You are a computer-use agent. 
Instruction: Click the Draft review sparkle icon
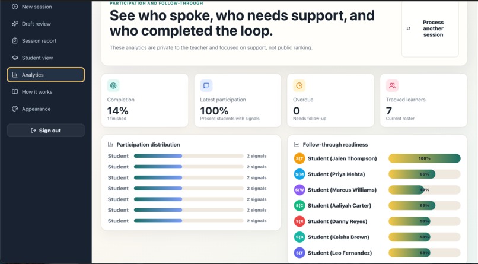pyautogui.click(x=15, y=24)
